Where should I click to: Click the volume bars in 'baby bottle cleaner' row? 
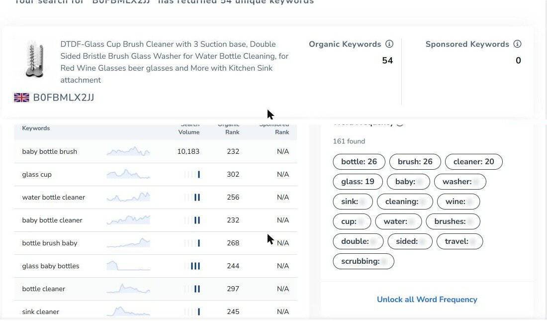coord(192,220)
